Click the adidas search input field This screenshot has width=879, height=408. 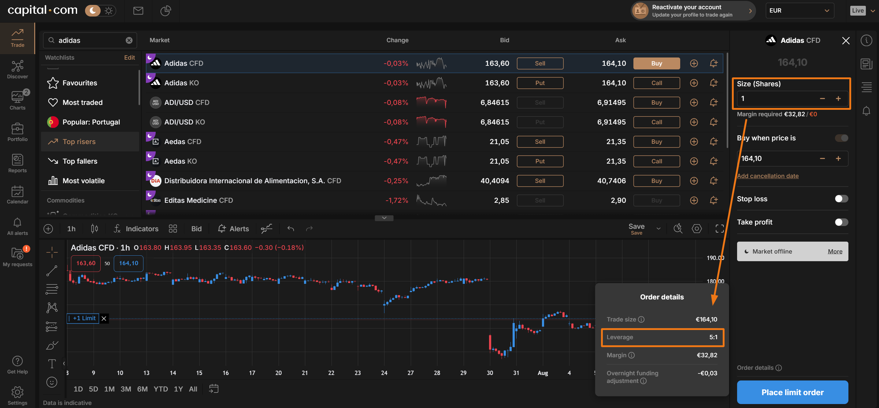tap(90, 40)
